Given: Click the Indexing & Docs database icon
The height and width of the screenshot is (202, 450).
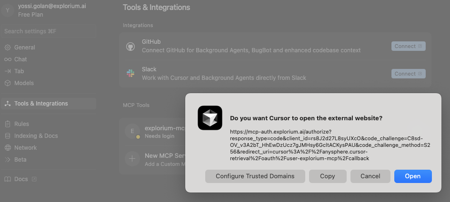Looking at the screenshot, I should pyautogui.click(x=8, y=136).
